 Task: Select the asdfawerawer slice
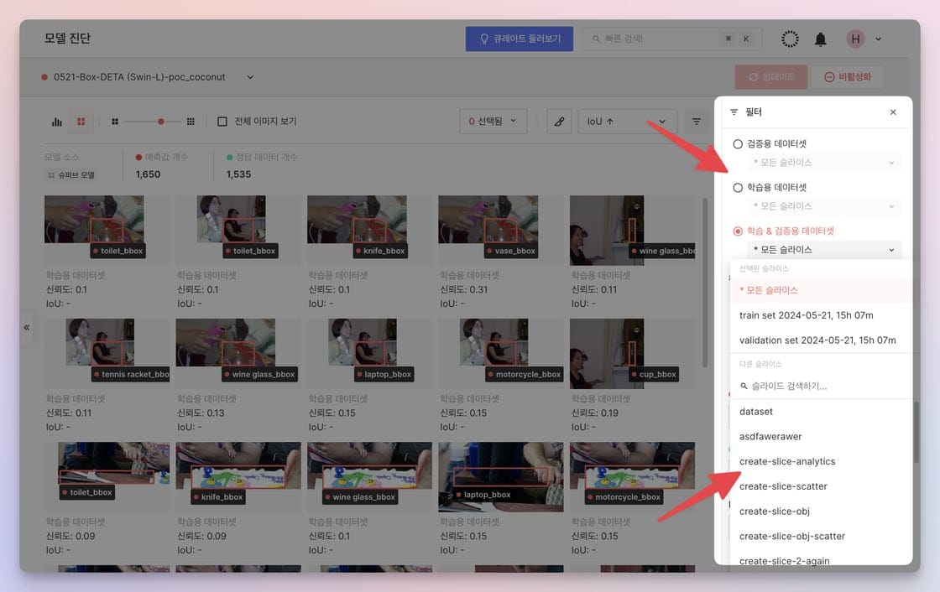pyautogui.click(x=820, y=437)
